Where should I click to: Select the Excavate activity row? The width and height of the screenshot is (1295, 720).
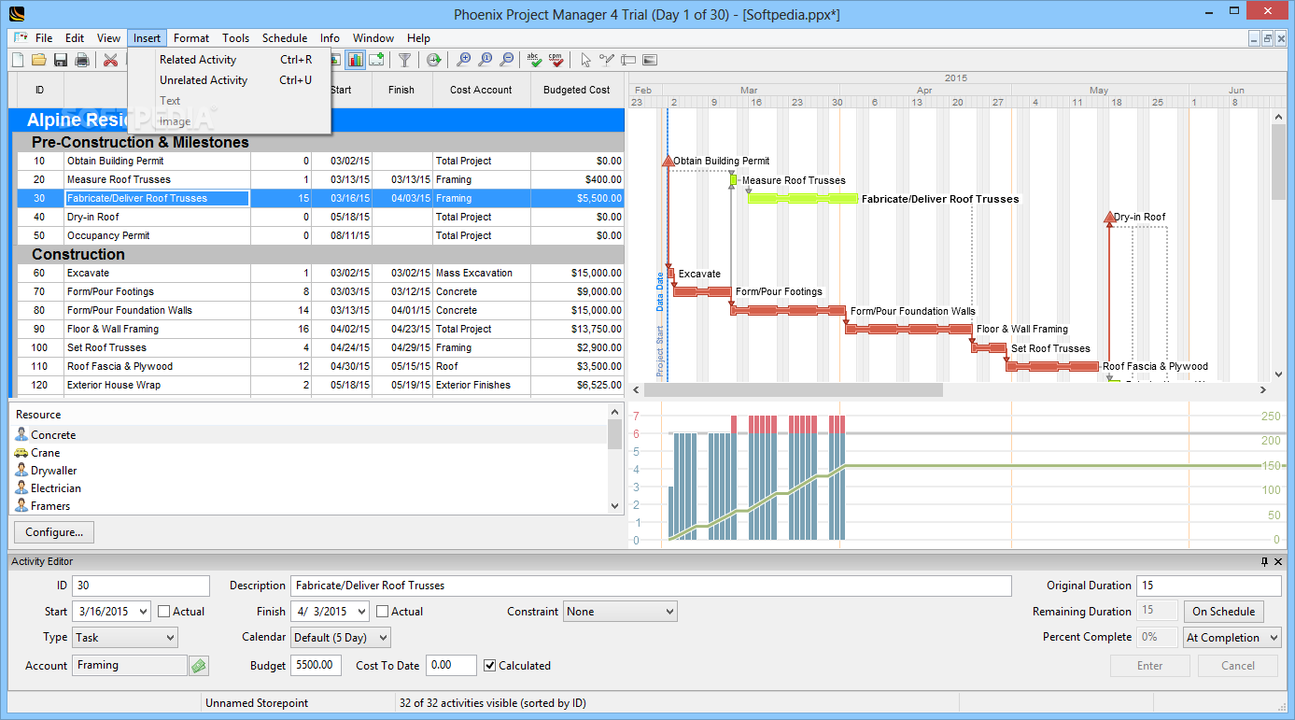320,273
